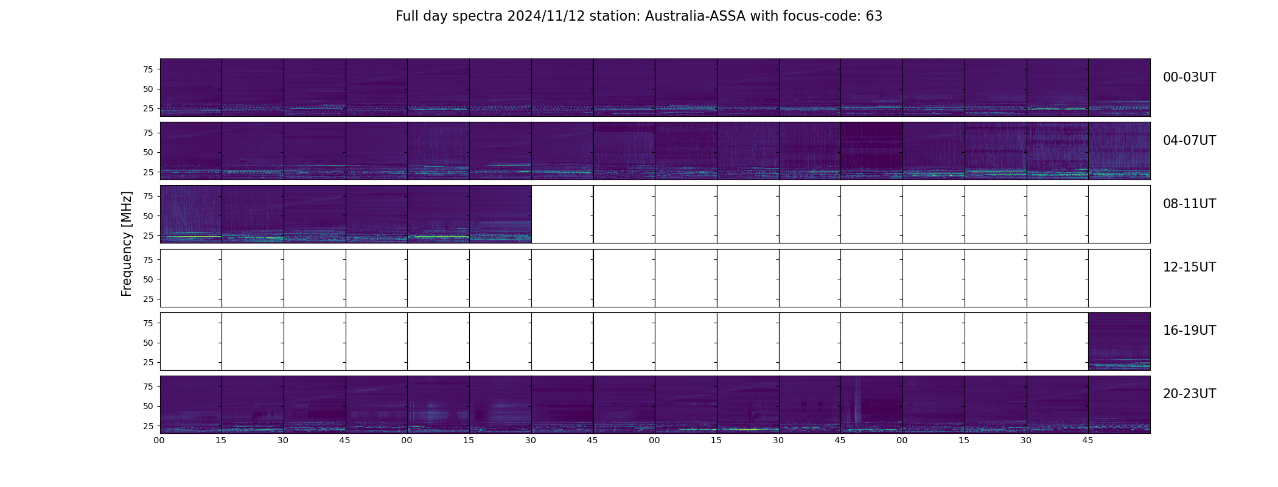Open the 00:00–00:15 UT spectrogram segment

[x=191, y=88]
